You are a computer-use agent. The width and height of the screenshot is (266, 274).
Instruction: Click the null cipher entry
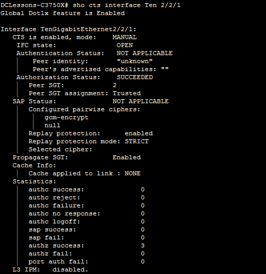(x=52, y=125)
